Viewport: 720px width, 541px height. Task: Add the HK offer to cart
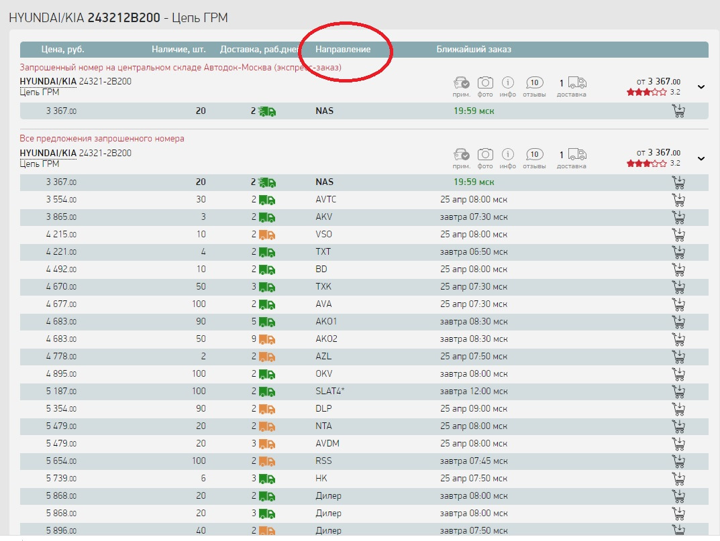[x=678, y=479]
